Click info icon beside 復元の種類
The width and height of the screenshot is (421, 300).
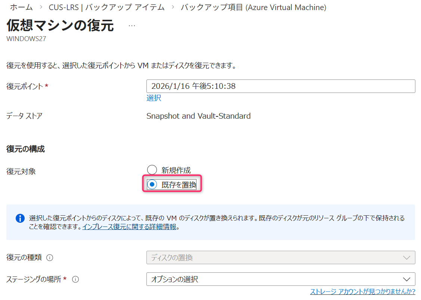50,257
